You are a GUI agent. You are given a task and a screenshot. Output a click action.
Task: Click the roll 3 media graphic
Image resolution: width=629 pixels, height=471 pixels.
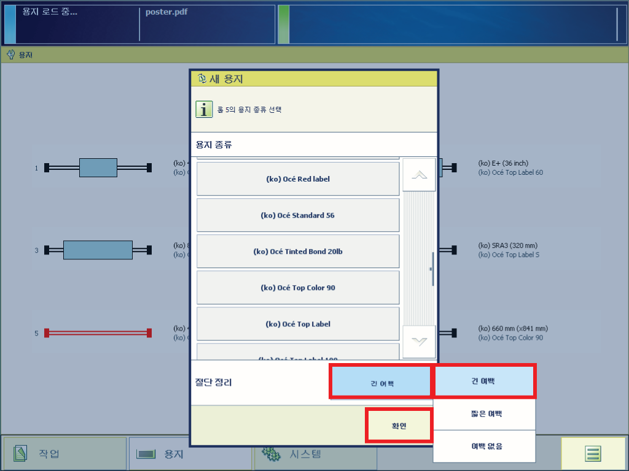(98, 250)
